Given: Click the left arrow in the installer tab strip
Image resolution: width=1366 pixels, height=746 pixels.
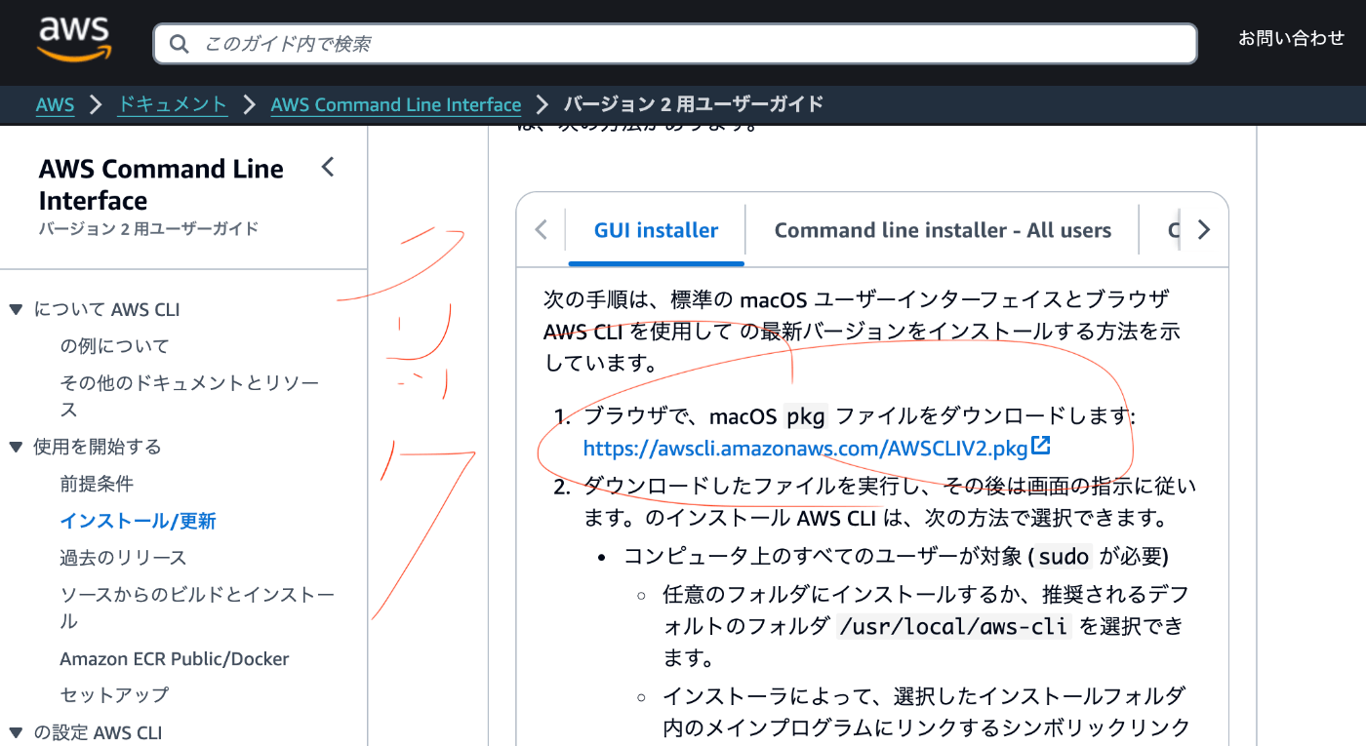Looking at the screenshot, I should [x=541, y=229].
